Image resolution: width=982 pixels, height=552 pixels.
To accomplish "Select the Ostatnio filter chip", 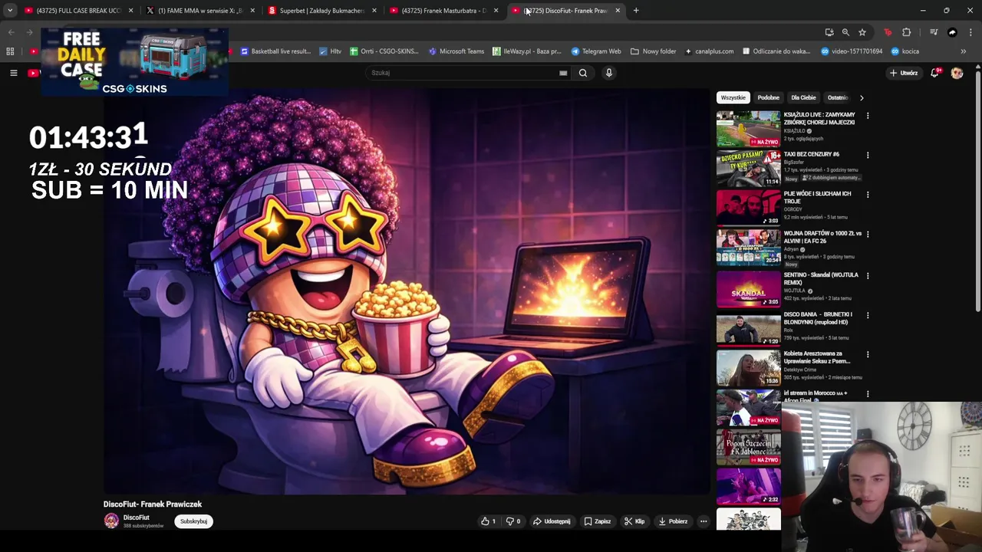I will (x=837, y=97).
